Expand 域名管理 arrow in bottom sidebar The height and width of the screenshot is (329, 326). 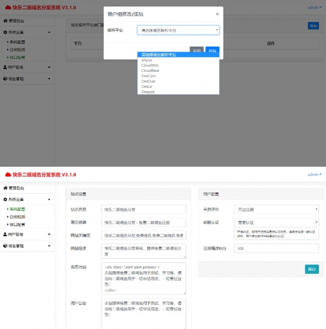(49, 246)
